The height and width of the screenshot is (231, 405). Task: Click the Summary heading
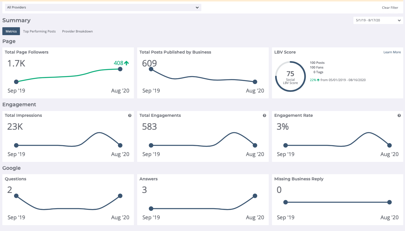coord(16,20)
